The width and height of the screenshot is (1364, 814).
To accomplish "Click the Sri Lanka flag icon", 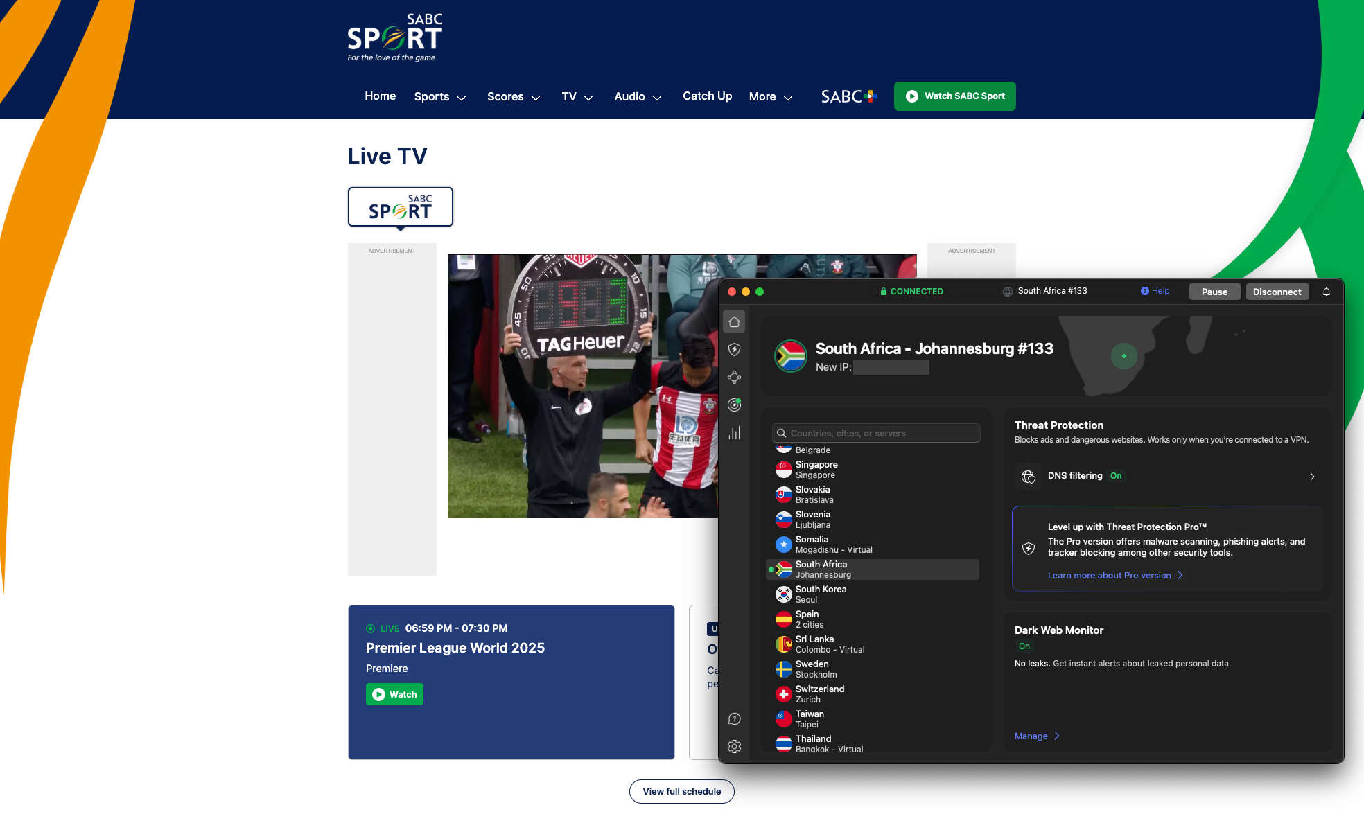I will (x=783, y=644).
